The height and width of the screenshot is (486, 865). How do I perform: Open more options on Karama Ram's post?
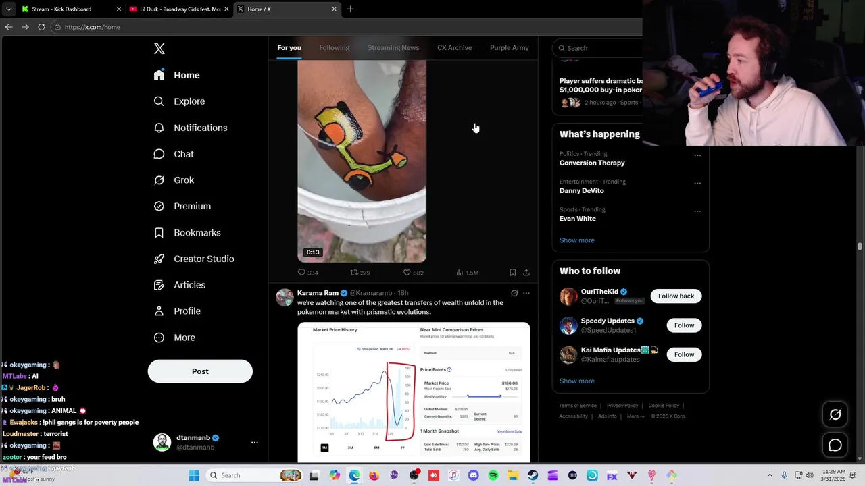click(x=526, y=294)
